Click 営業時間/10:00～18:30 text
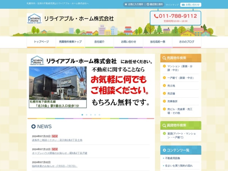This screenshot has height=171, width=228. point(176,21)
